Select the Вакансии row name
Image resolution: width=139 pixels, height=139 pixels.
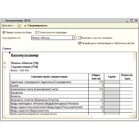pyautogui.click(x=17, y=93)
